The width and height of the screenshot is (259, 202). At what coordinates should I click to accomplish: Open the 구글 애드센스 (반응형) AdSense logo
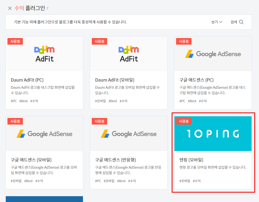coord(129,134)
